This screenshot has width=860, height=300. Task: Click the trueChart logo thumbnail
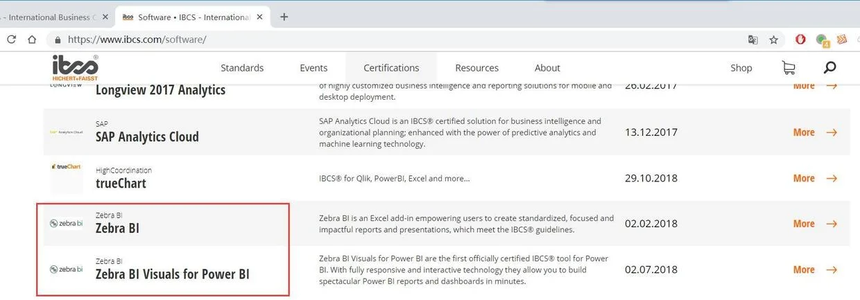click(67, 166)
